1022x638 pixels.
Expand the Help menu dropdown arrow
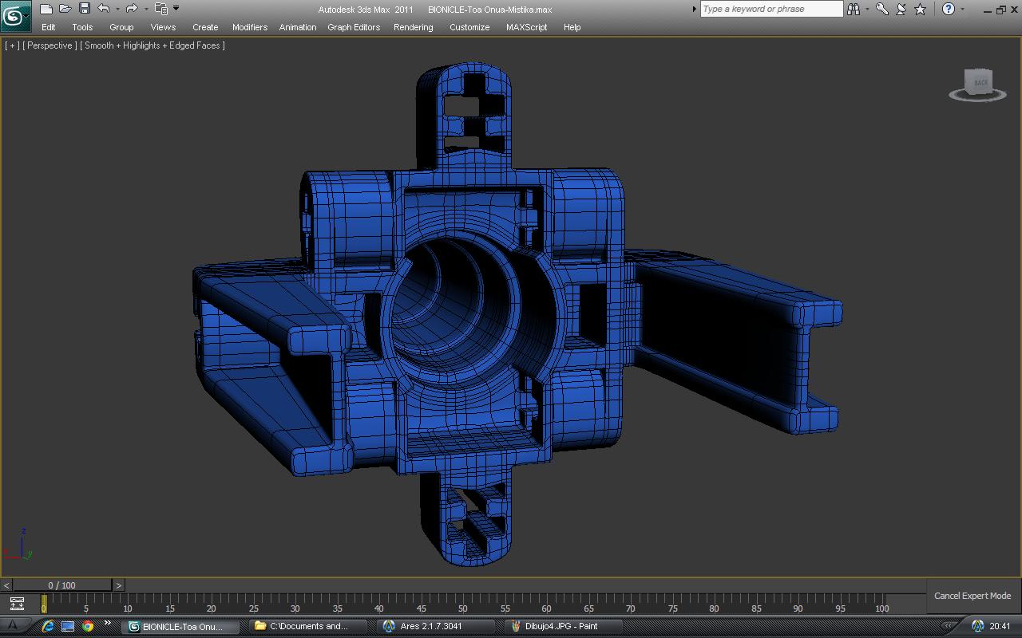pyautogui.click(x=962, y=9)
